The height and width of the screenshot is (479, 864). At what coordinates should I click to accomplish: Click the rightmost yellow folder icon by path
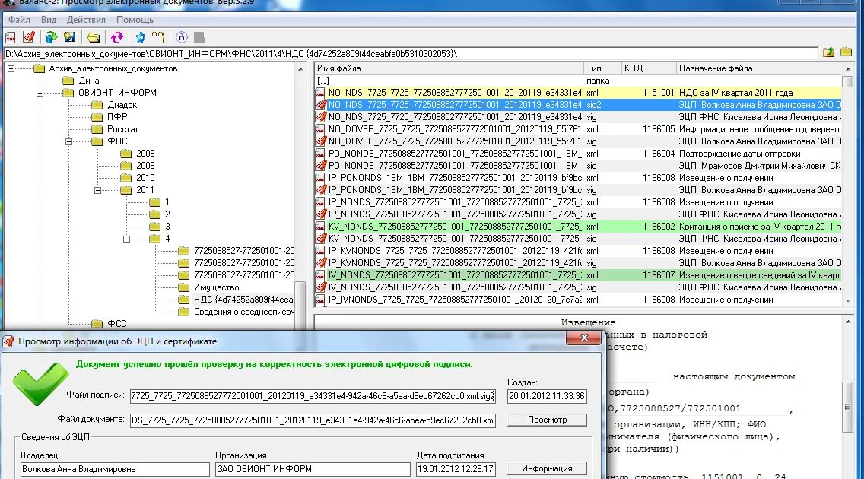tap(847, 52)
